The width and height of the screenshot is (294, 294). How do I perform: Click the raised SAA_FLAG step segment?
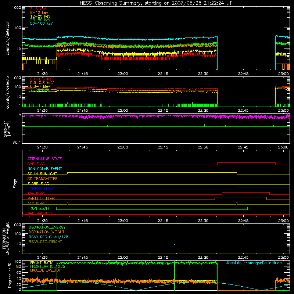click(246, 193)
